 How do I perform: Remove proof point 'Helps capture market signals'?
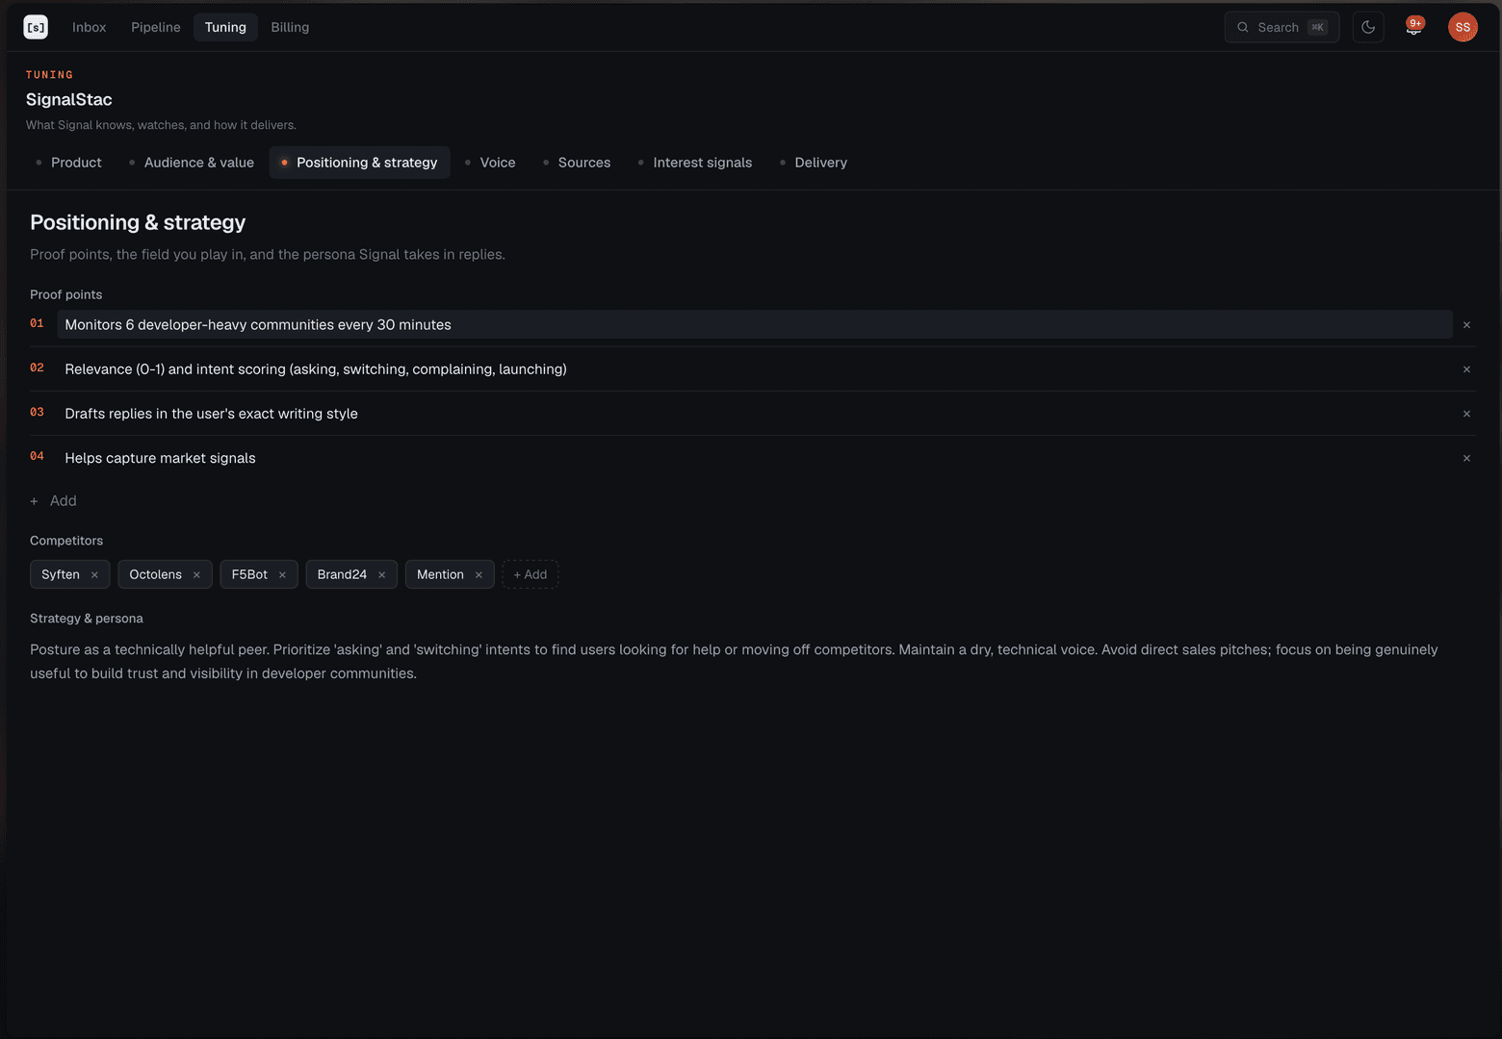point(1466,458)
